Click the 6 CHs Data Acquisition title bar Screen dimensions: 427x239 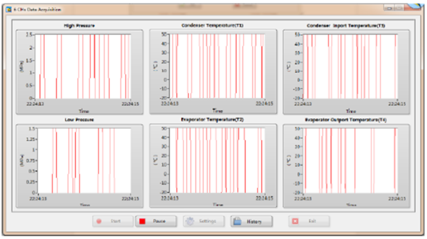point(190,9)
